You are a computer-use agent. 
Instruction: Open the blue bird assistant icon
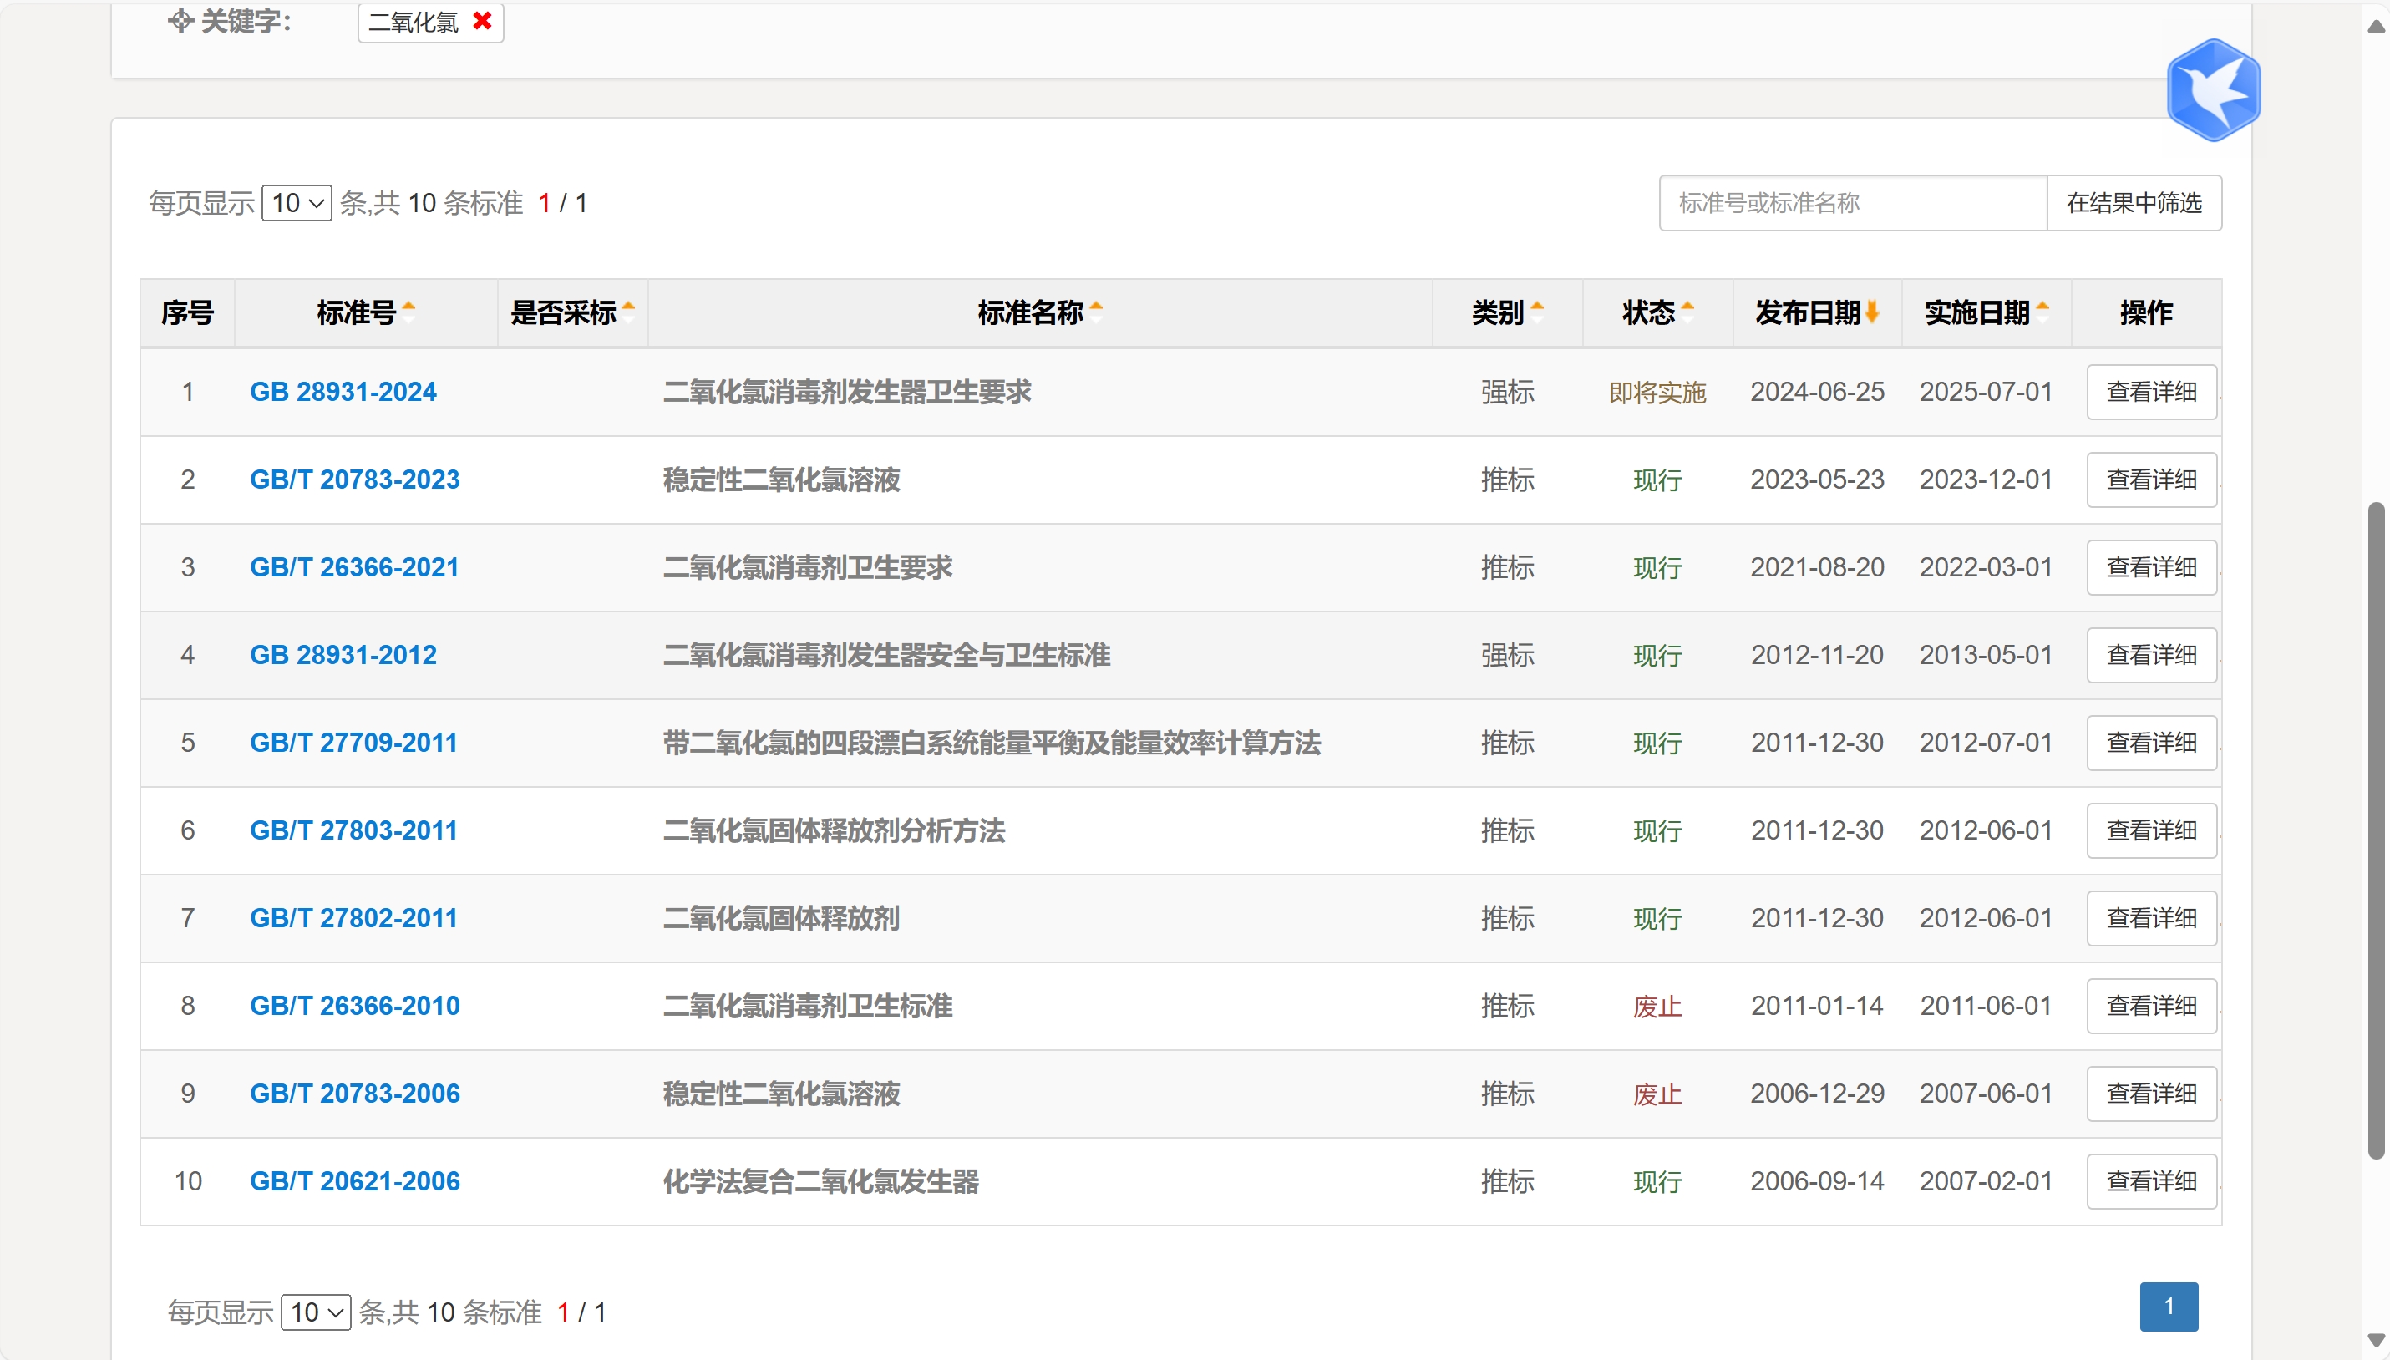(2213, 89)
